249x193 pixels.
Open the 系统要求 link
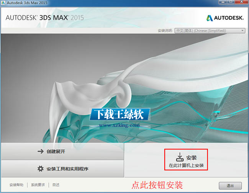point(38,185)
